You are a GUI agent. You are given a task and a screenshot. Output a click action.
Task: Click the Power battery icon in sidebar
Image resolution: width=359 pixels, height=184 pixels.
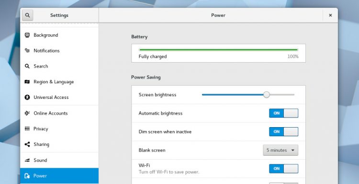(x=27, y=176)
